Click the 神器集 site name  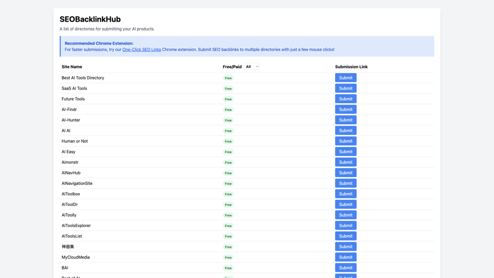pos(68,247)
